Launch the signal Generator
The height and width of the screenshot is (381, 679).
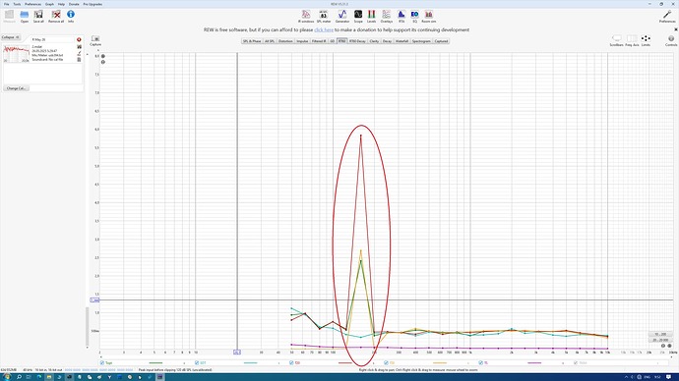tap(342, 17)
